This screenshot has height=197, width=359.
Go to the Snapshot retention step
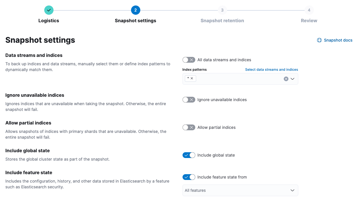[x=222, y=21]
